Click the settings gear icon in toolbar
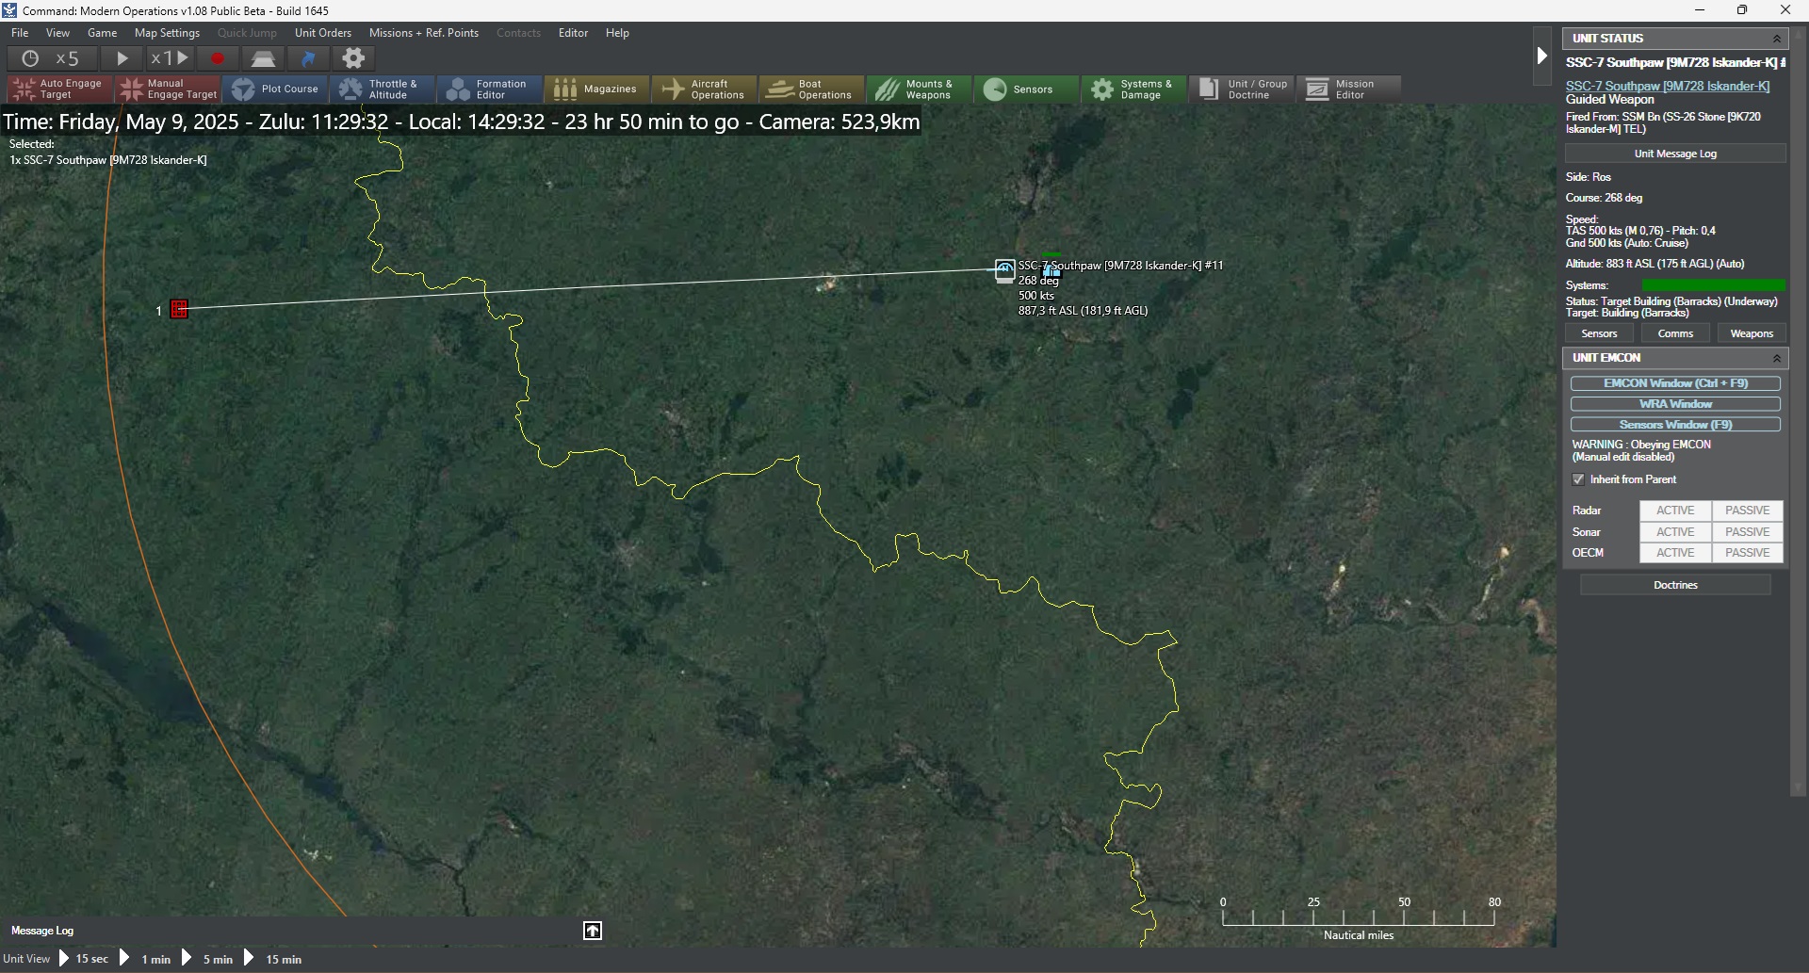 (353, 58)
